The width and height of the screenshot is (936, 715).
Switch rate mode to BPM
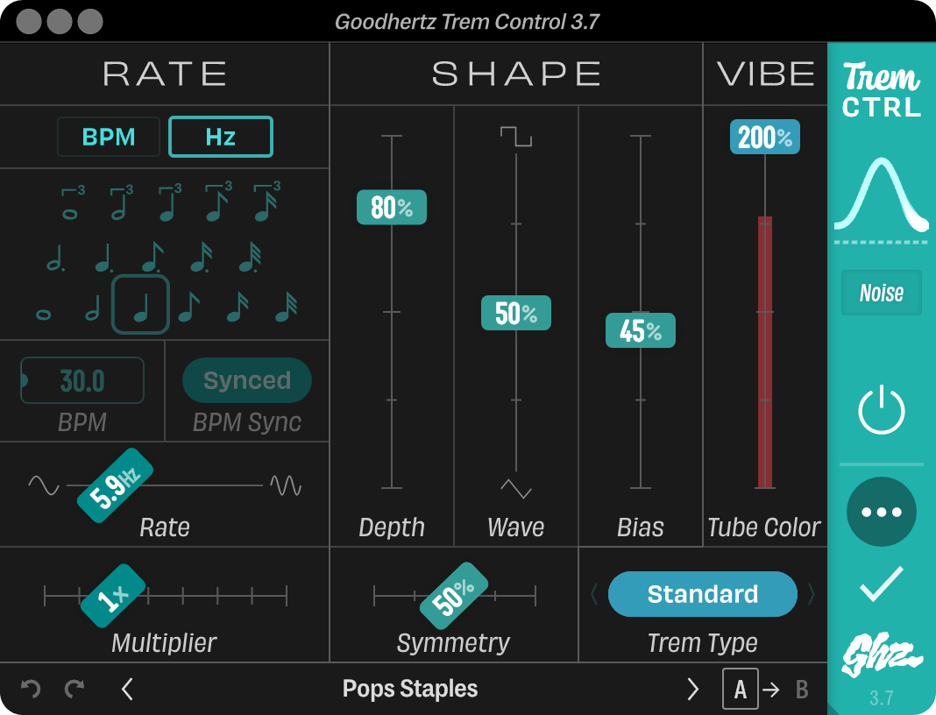[x=109, y=137]
